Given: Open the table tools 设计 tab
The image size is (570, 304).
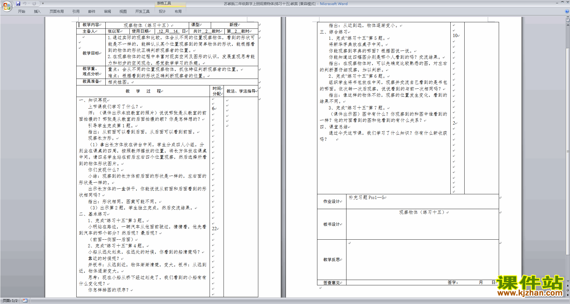Looking at the screenshot, I should [x=162, y=11].
